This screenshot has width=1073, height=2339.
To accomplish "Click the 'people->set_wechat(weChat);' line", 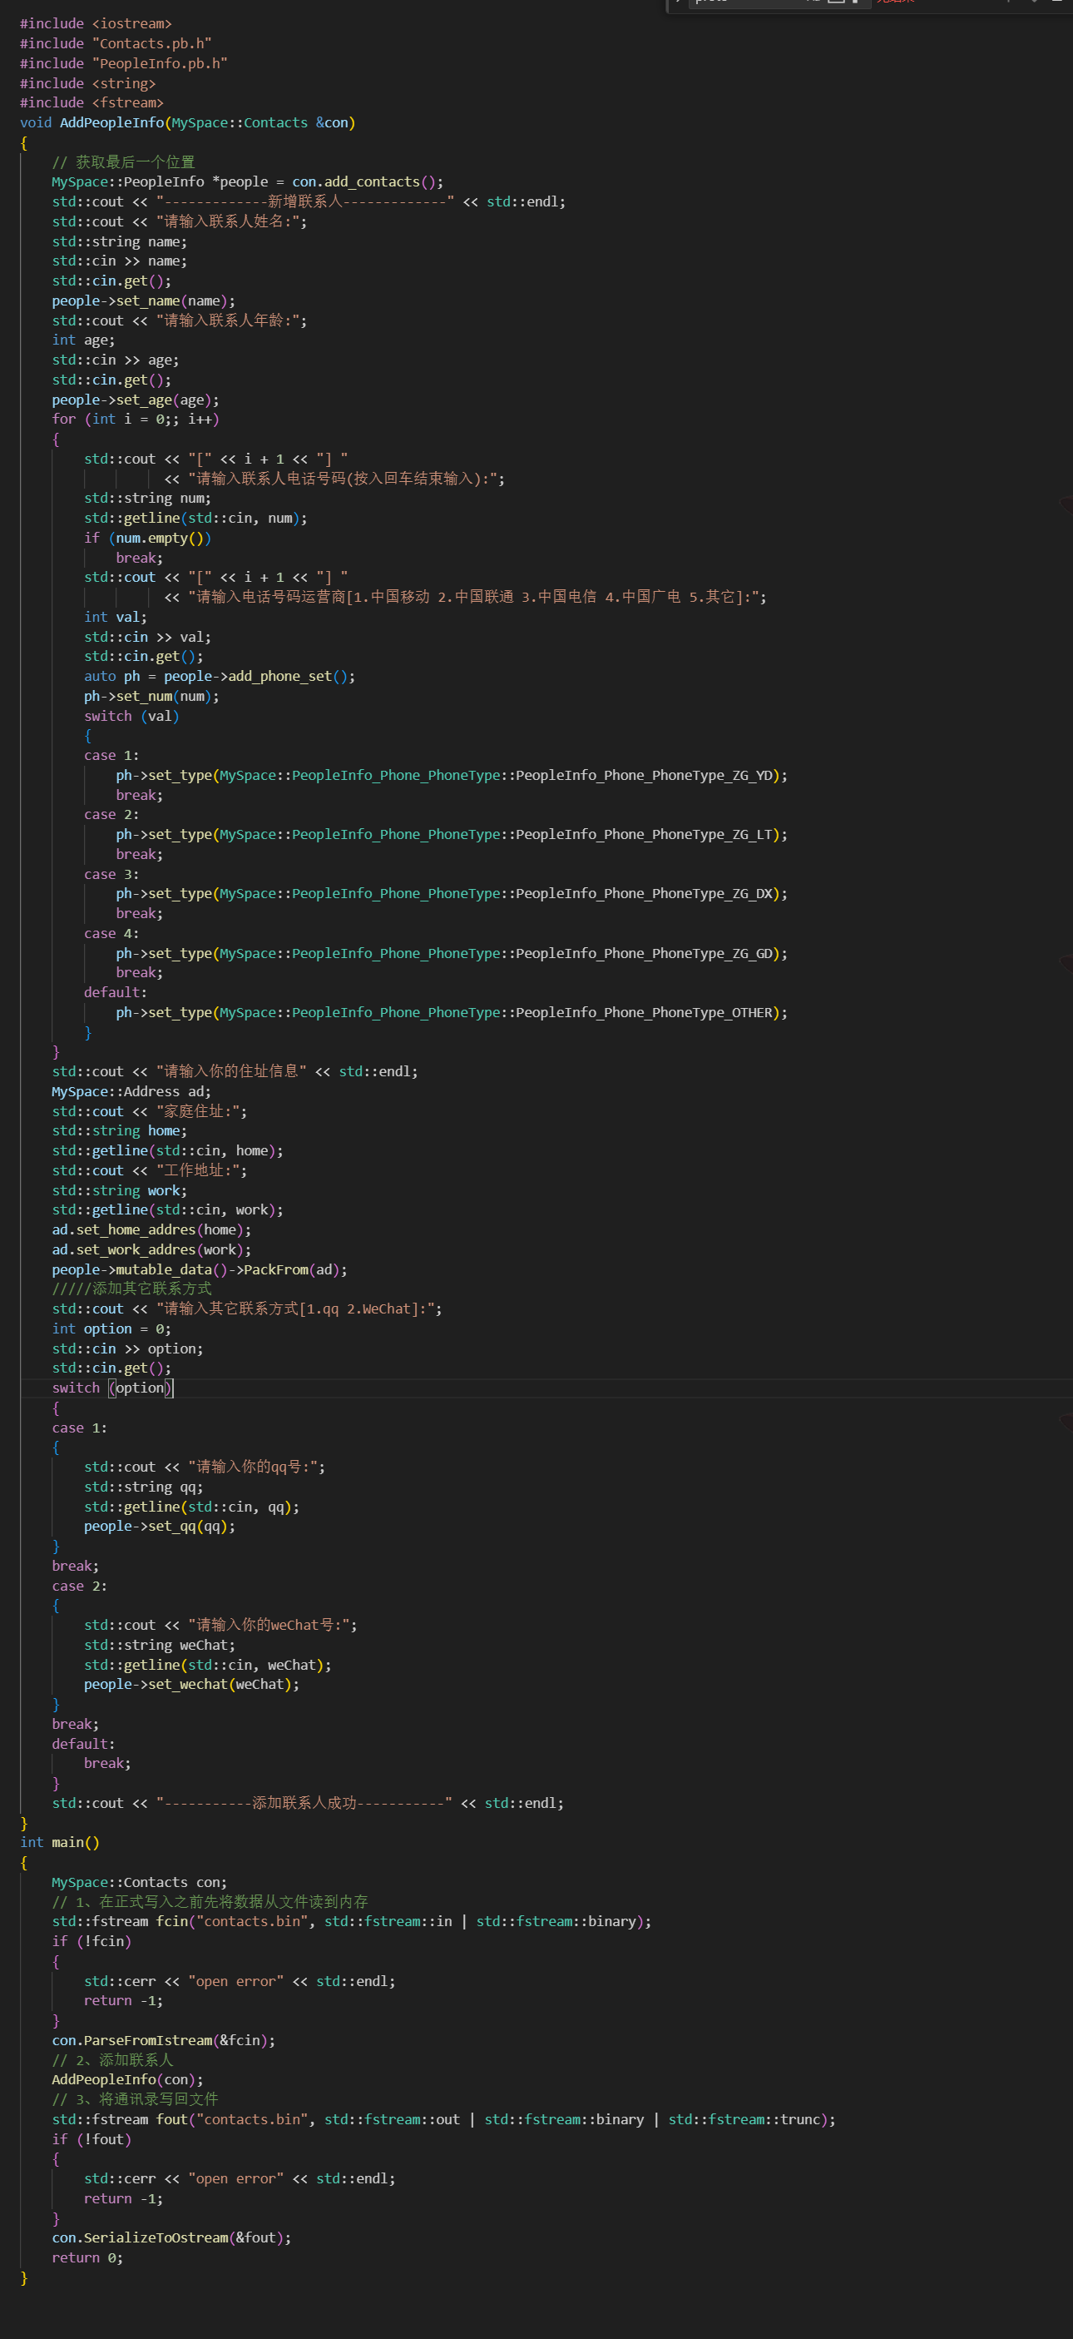I will click(x=191, y=1683).
